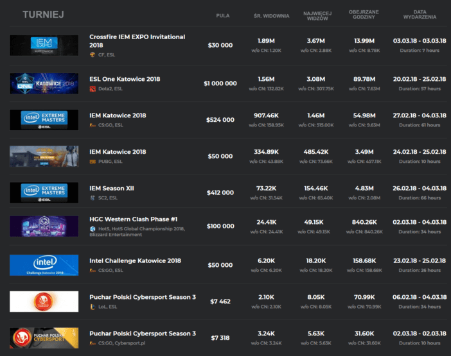Open IEM Katowice 2018 CS:GO tournament title
Image resolution: width=451 pixels, height=356 pixels.
tap(118, 115)
